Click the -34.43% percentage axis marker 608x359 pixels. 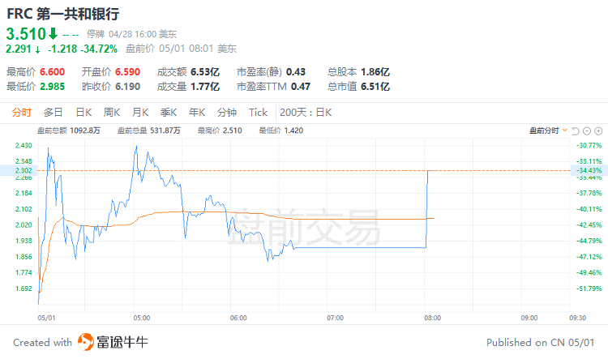(x=589, y=170)
